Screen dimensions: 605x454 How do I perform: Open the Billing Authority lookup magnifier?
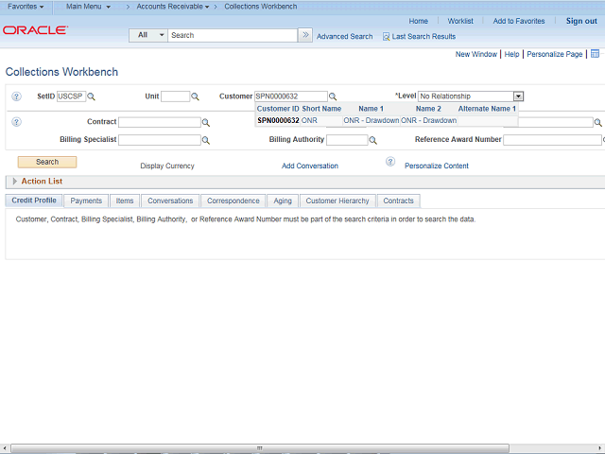click(373, 141)
